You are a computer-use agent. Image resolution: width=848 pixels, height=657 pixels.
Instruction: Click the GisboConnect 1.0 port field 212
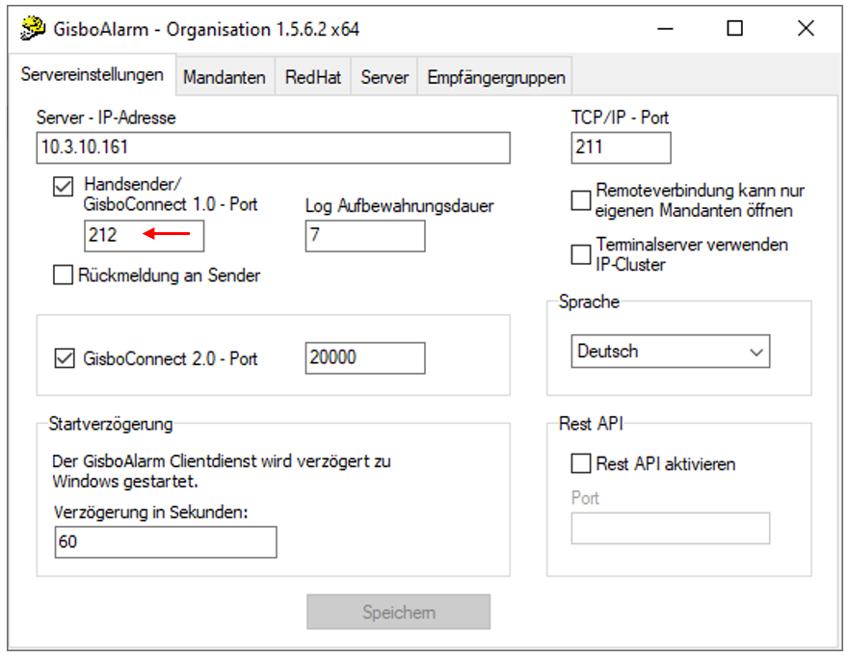click(144, 236)
